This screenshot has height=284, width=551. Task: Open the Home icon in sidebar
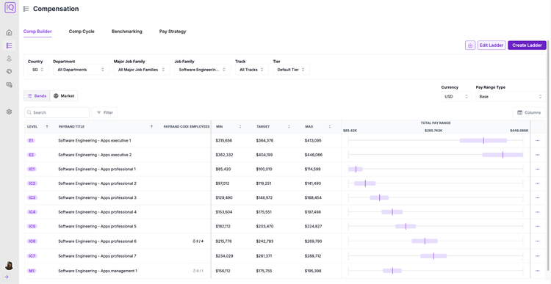pos(9,32)
